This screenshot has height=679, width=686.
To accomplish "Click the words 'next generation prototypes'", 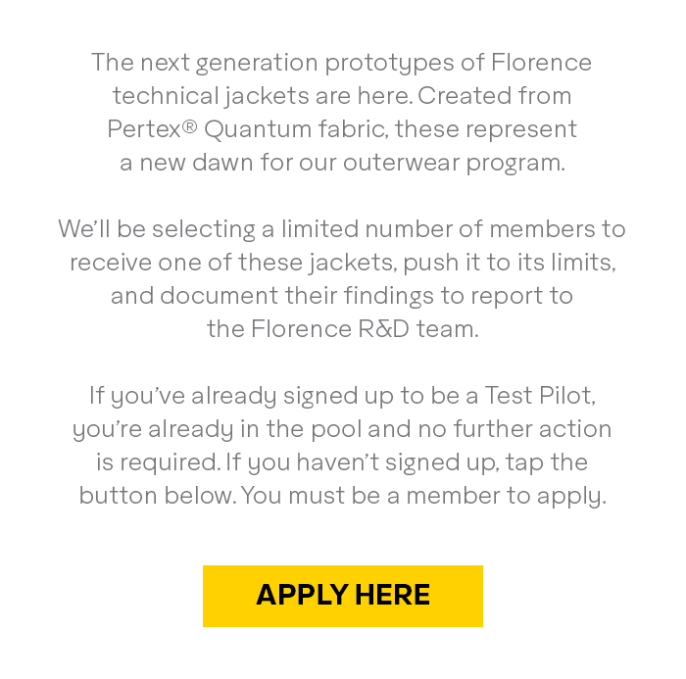I will (x=297, y=63).
